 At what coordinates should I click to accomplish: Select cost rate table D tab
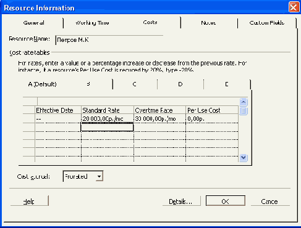pyautogui.click(x=180, y=84)
